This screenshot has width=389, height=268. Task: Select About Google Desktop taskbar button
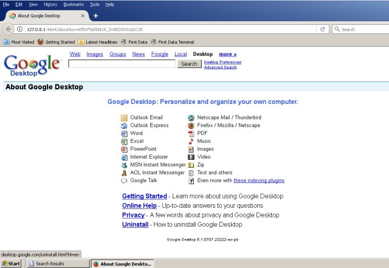(123, 264)
